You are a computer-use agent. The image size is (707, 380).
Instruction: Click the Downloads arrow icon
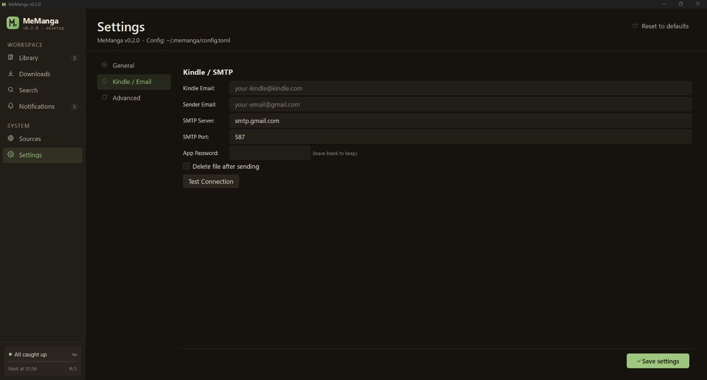(11, 74)
